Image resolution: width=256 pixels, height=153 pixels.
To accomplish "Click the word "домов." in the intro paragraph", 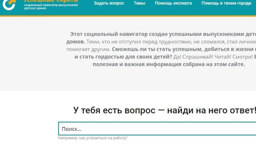I will pos(75,42).
